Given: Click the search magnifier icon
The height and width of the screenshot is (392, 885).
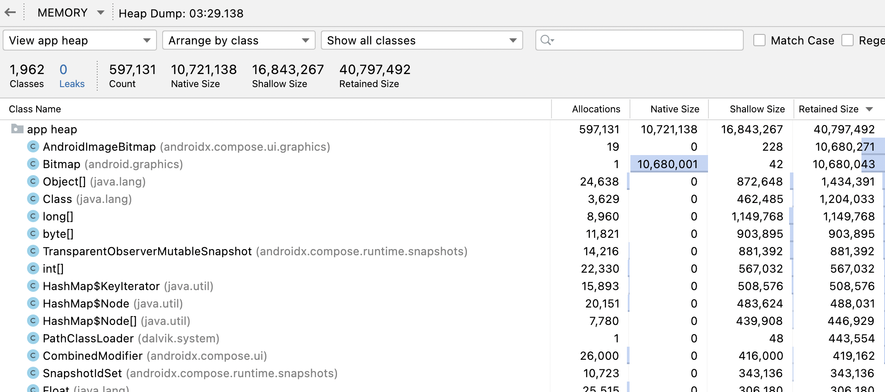Looking at the screenshot, I should (547, 40).
